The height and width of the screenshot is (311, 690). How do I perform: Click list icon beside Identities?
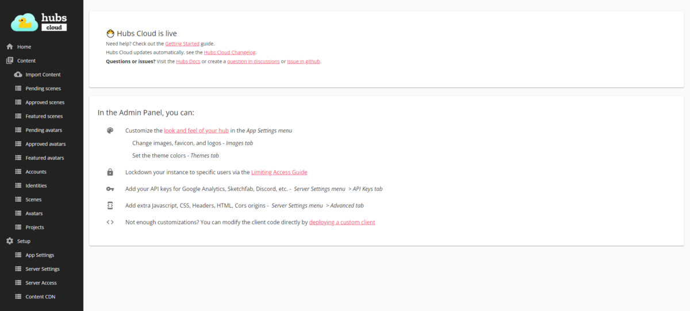pos(18,186)
